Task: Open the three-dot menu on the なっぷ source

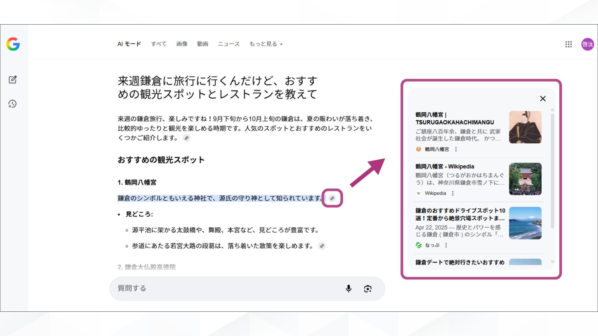Action: click(x=446, y=245)
